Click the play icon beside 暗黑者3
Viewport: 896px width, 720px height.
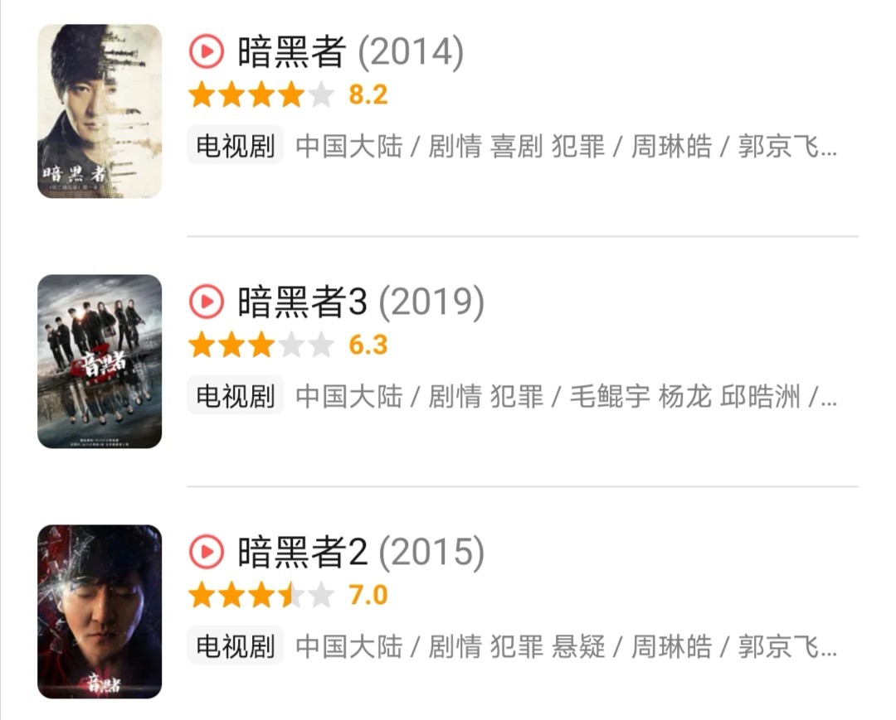206,302
